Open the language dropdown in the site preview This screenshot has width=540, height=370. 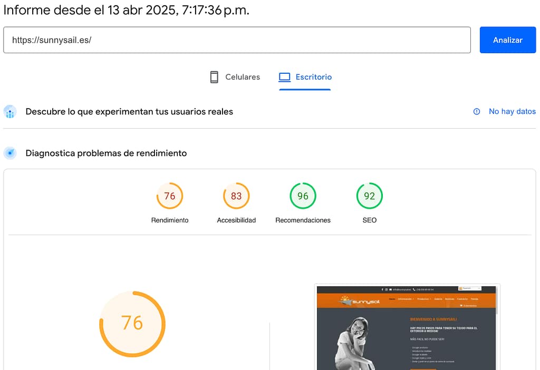(x=469, y=289)
